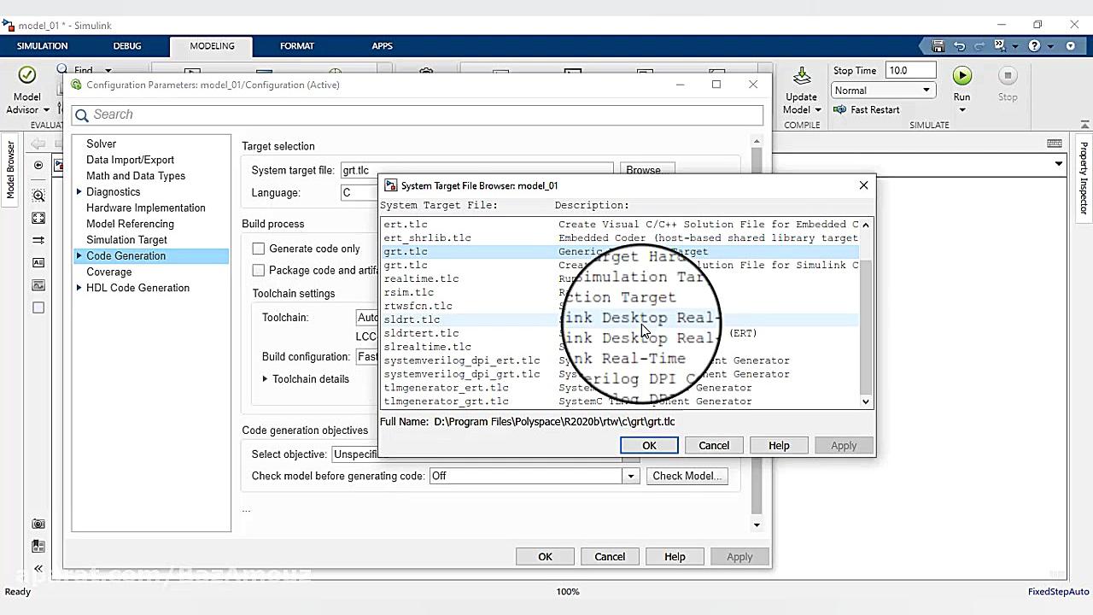Screen dimensions: 1093x615
Task: Select the Annotation text tool in palette
Action: [38, 263]
